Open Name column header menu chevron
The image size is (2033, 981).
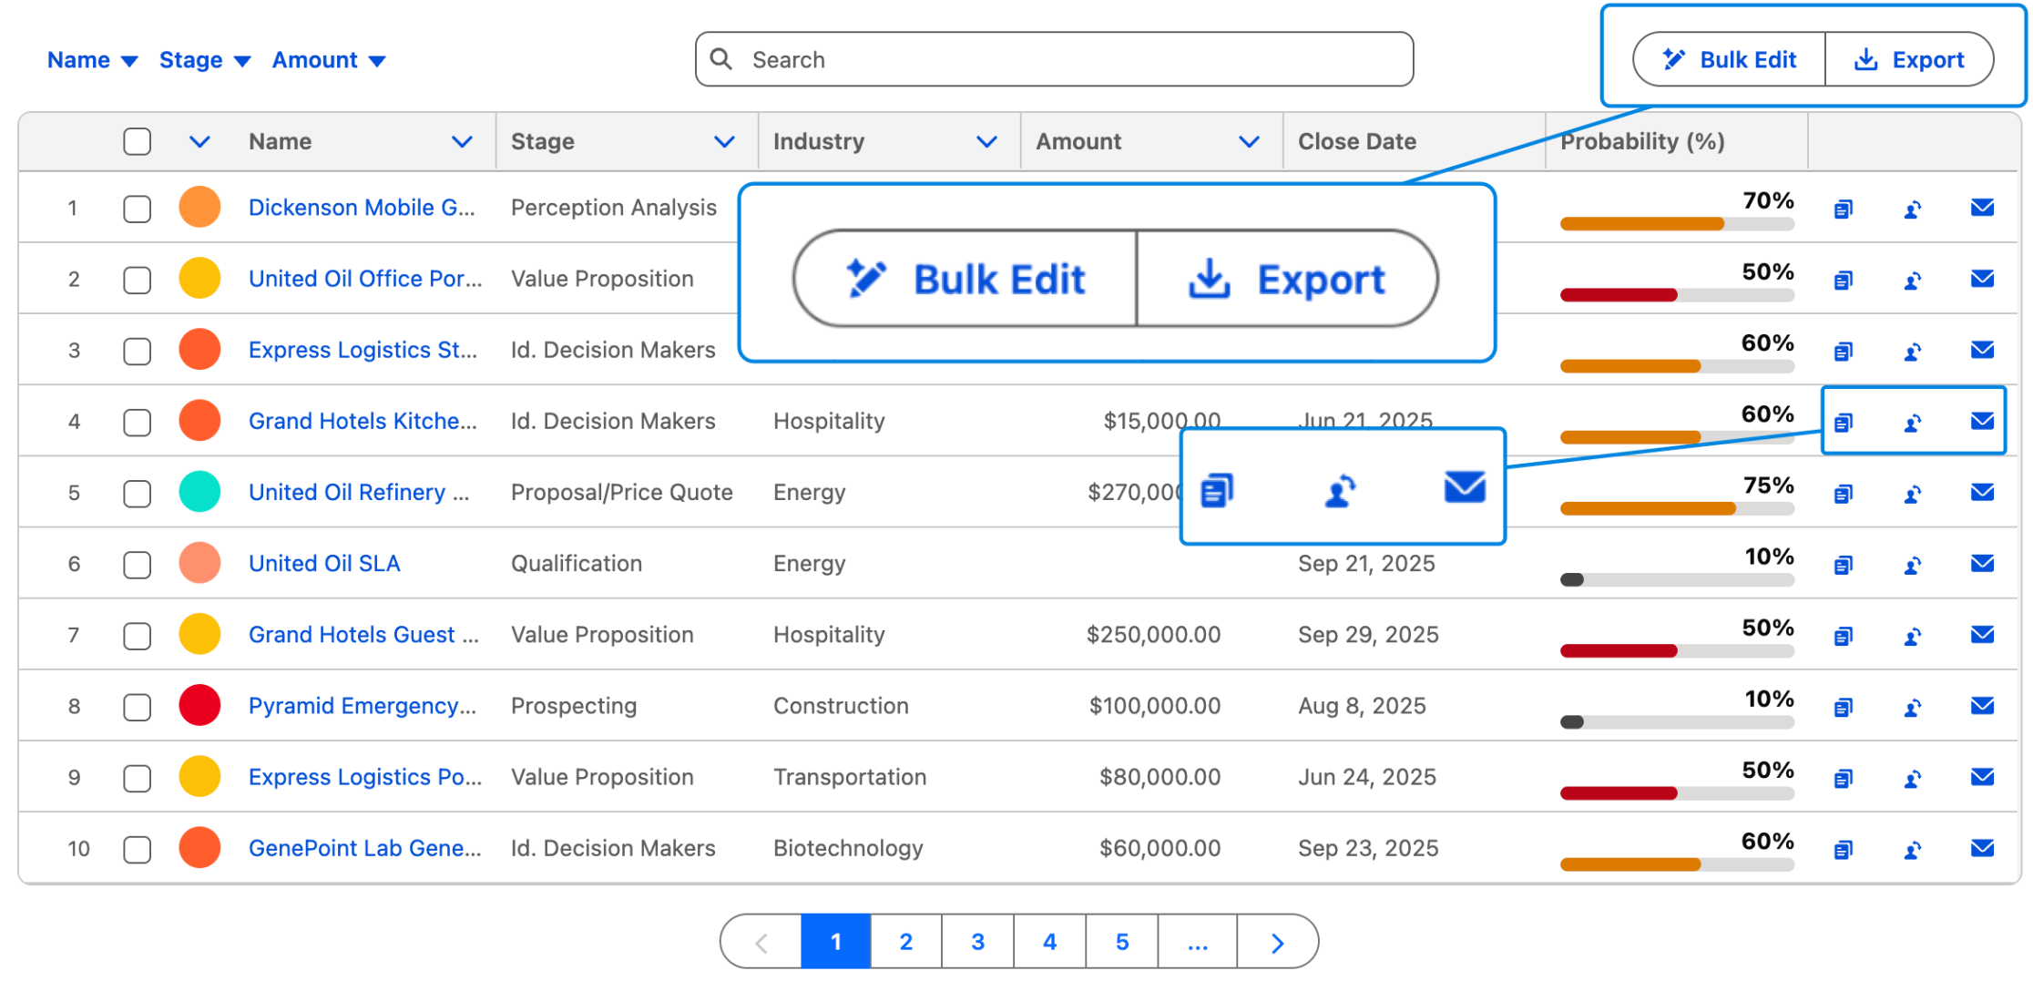click(462, 141)
